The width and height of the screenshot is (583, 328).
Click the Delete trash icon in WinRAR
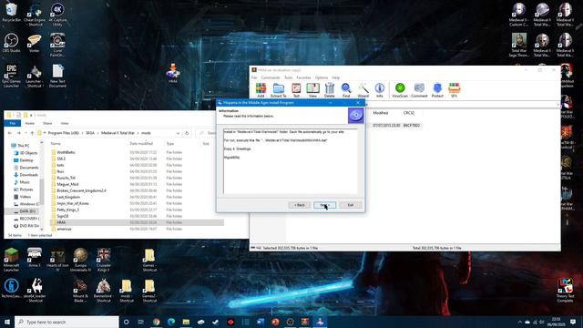pyautogui.click(x=330, y=90)
